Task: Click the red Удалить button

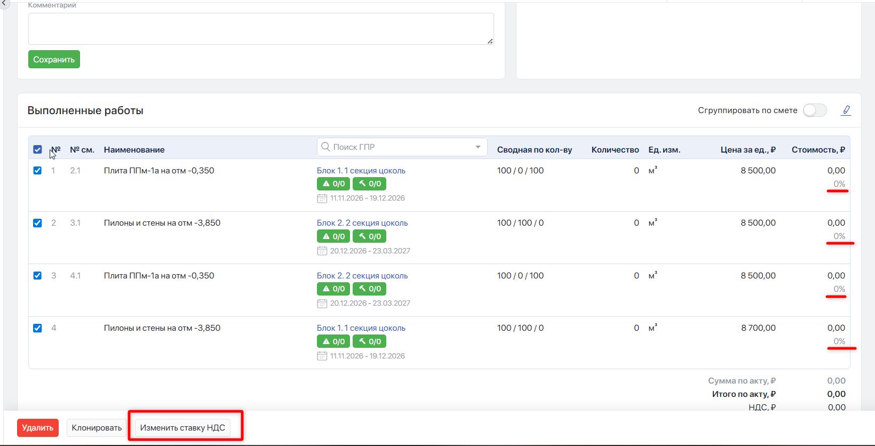Action: pyautogui.click(x=38, y=428)
